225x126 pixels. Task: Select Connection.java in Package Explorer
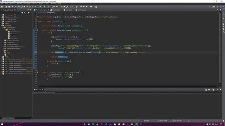click(15, 32)
